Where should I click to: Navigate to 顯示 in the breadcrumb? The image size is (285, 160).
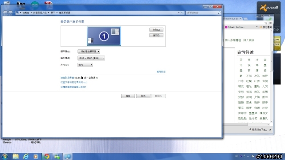coord(53,13)
